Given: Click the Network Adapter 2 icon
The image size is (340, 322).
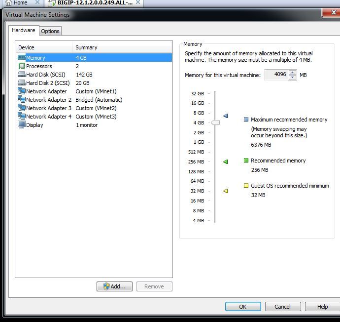Looking at the screenshot, I should coord(22,99).
